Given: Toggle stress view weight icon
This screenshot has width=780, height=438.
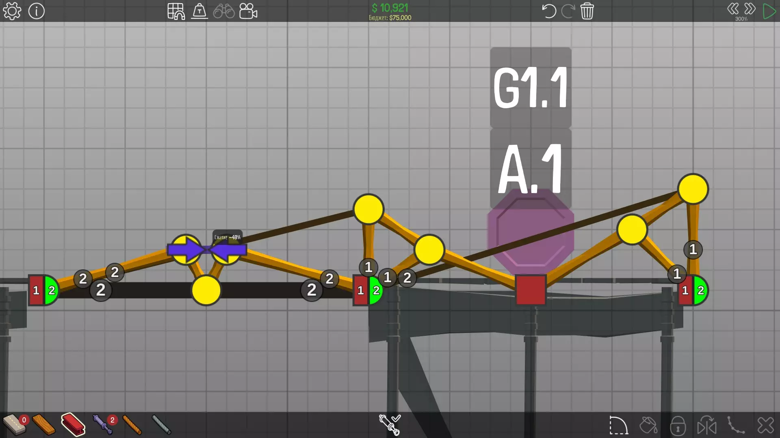Looking at the screenshot, I should 199,11.
